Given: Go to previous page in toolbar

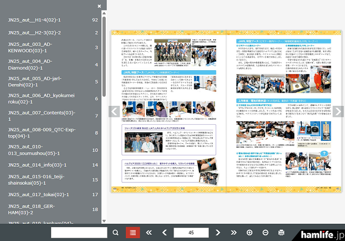Looking at the screenshot, I should pyautogui.click(x=164, y=232).
